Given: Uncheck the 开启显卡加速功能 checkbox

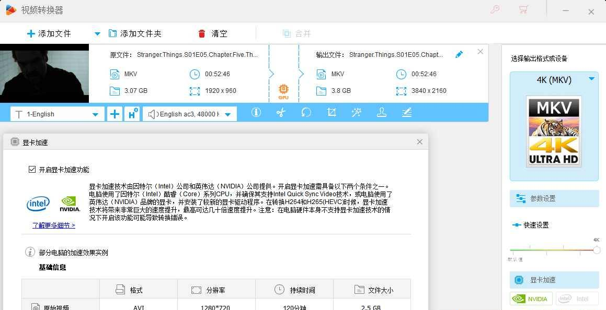Looking at the screenshot, I should [x=32, y=170].
